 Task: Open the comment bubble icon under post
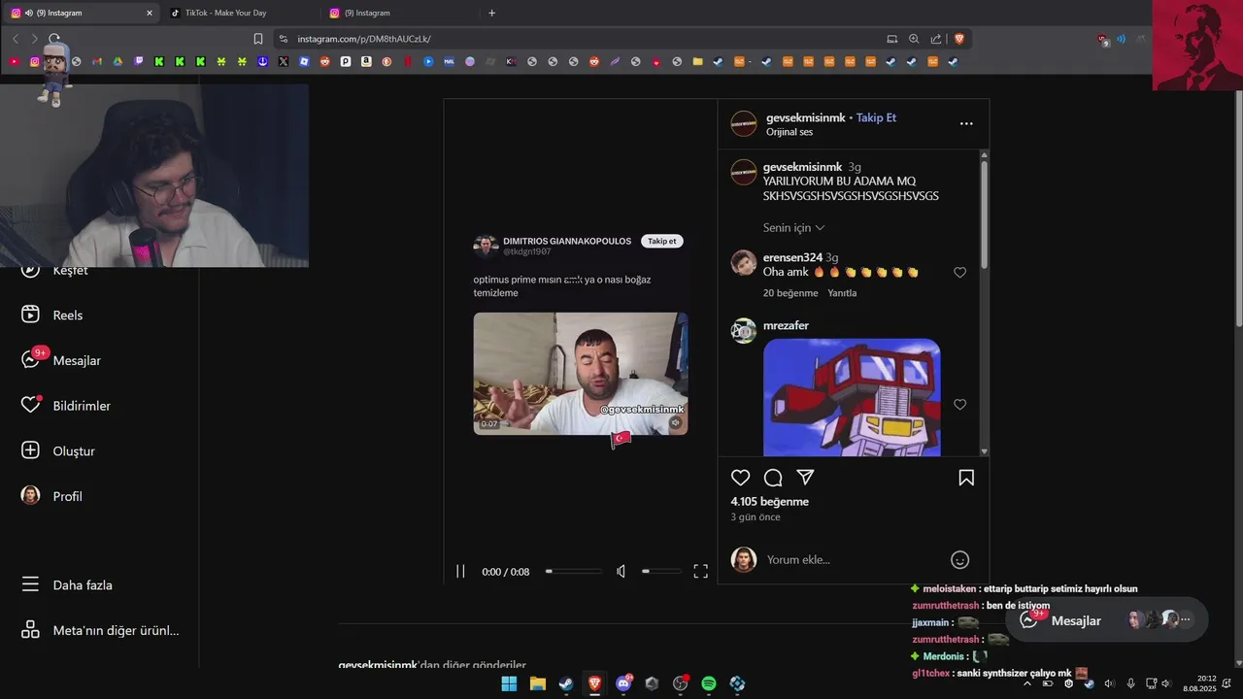pyautogui.click(x=773, y=478)
